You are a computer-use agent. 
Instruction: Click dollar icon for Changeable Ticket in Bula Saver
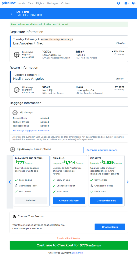pyautogui.click(x=16, y=186)
